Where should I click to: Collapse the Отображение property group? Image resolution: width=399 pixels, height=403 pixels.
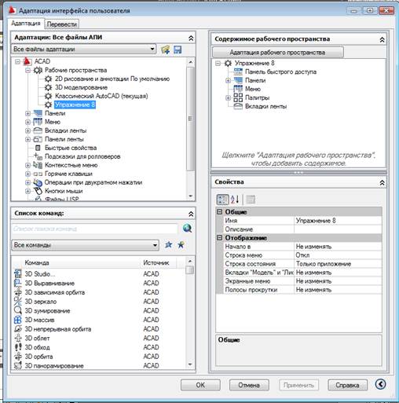(x=220, y=238)
